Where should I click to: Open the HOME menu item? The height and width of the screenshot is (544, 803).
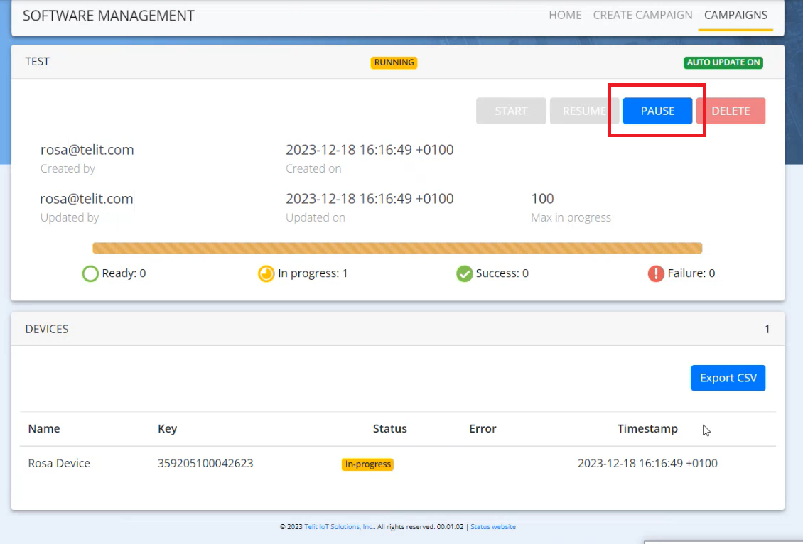565,15
